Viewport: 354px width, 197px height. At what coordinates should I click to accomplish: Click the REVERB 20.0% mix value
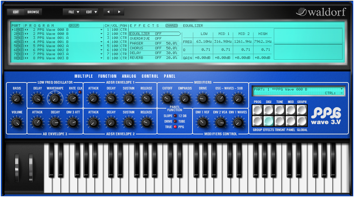click(171, 58)
